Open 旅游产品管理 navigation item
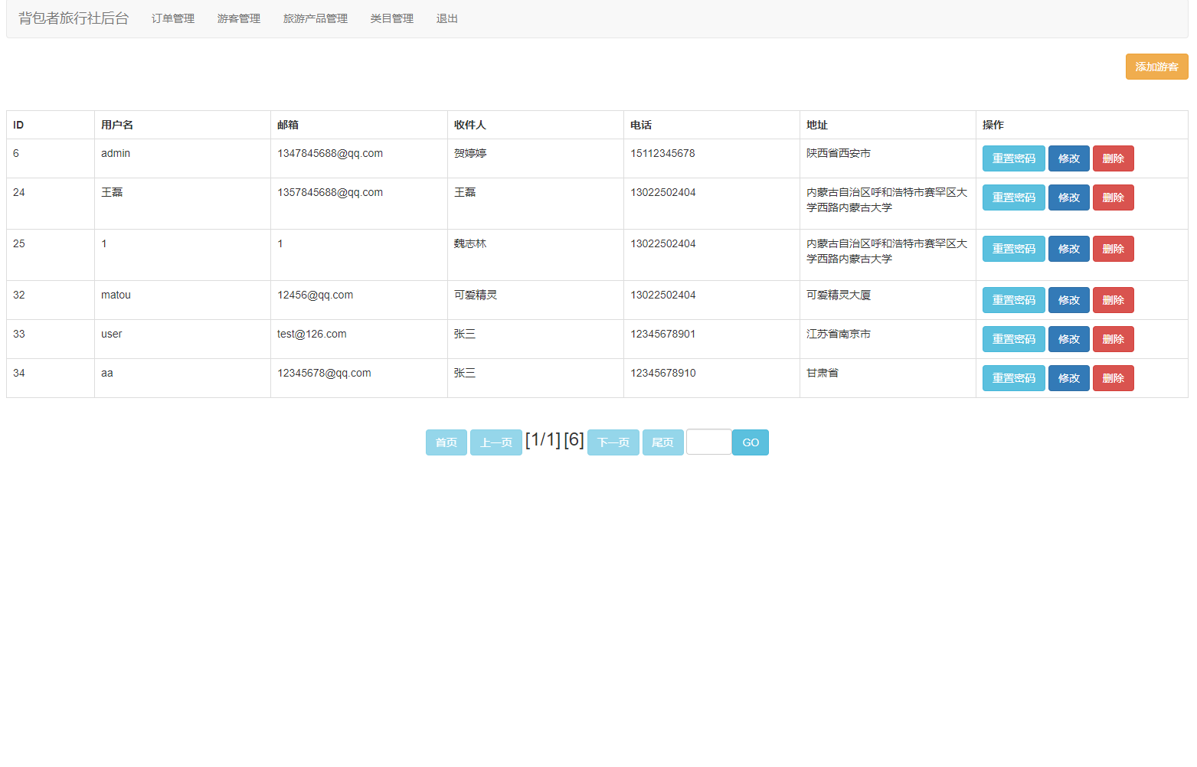1197x767 pixels. coord(315,18)
